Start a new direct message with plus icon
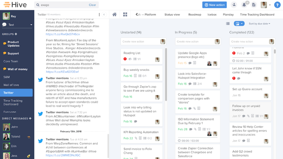Screen dimensions: 283x159 pyautogui.click(x=30, y=119)
